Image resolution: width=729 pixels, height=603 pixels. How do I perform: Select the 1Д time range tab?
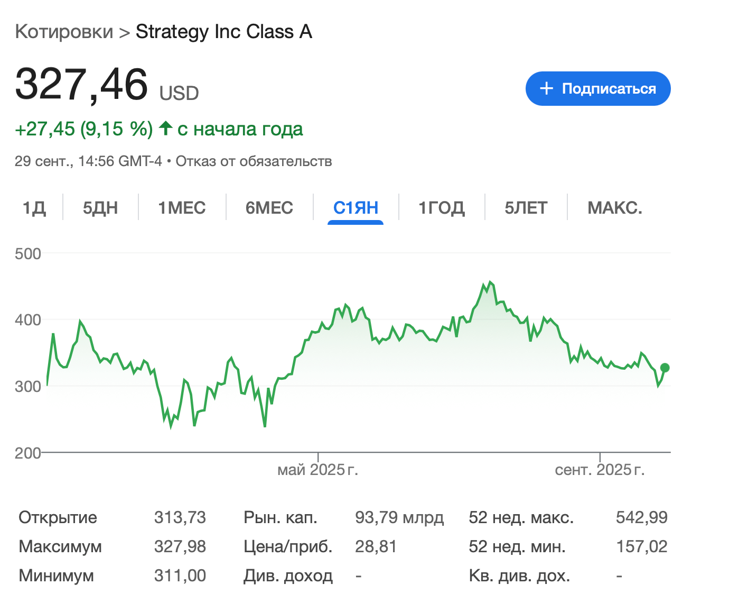(34, 208)
